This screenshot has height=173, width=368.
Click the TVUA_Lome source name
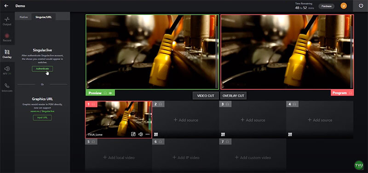click(x=95, y=134)
